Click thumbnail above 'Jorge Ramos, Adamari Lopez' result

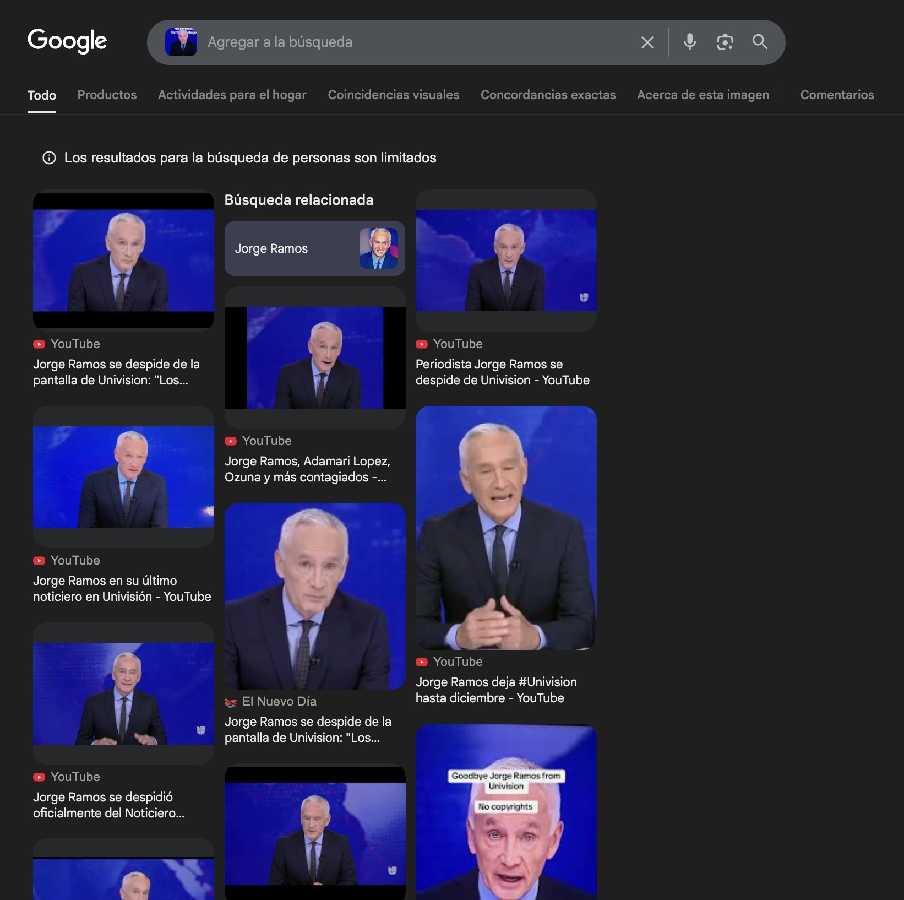click(x=315, y=357)
